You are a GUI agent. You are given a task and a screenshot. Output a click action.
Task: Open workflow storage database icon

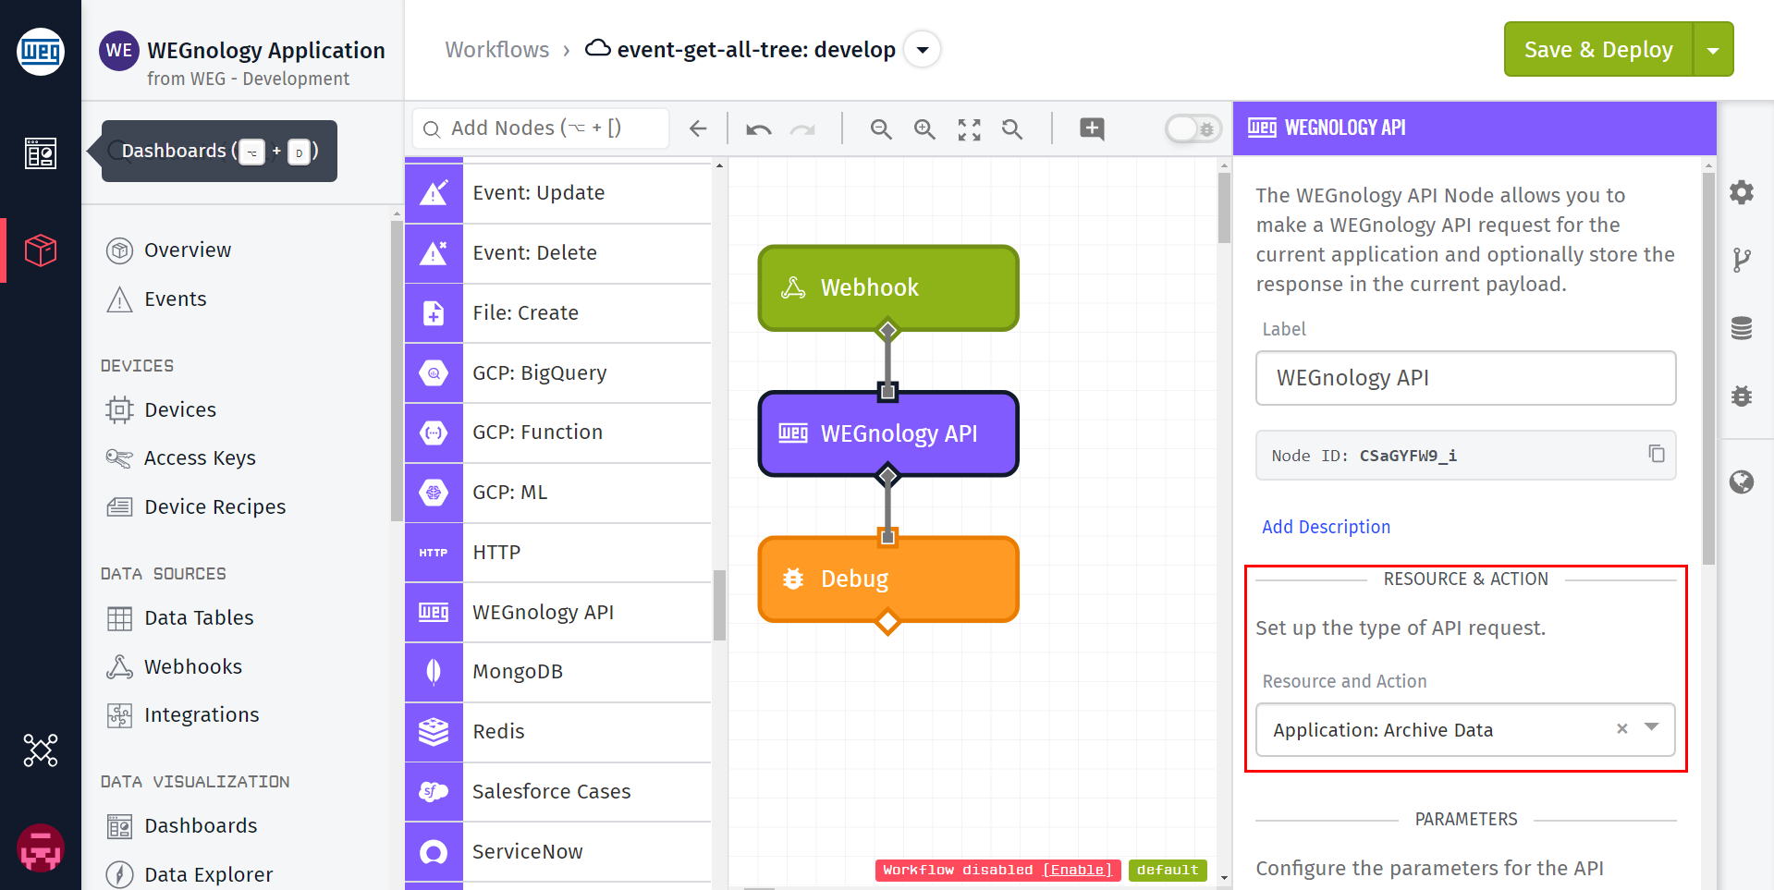coord(1742,328)
